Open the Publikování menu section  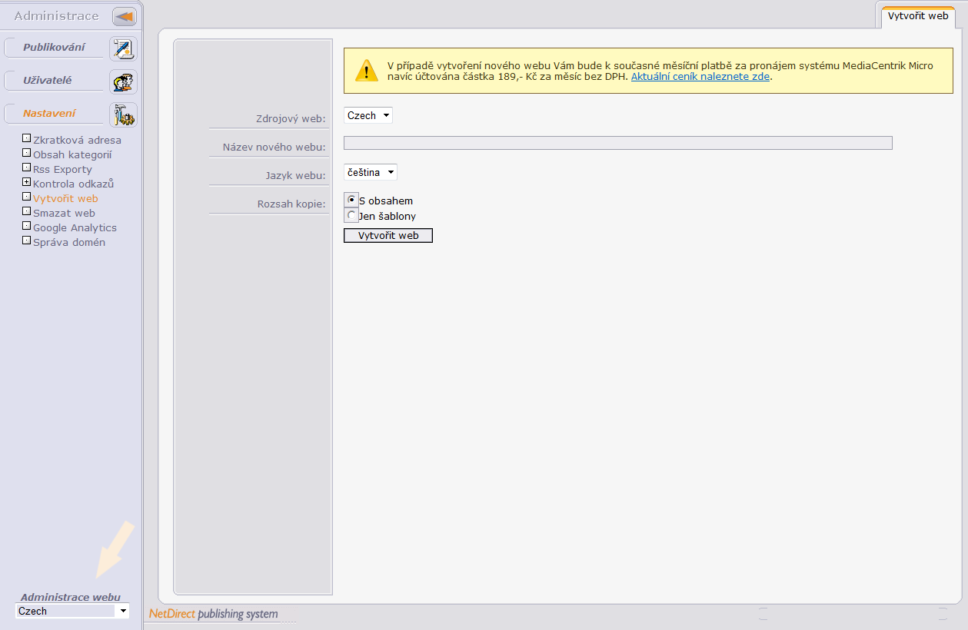click(54, 48)
